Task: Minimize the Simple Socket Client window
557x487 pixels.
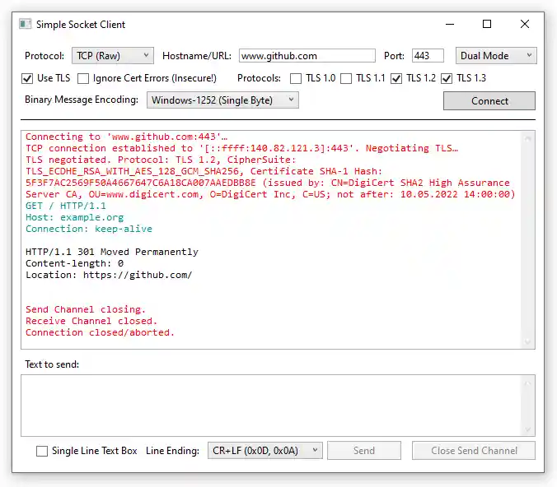Action: point(449,25)
